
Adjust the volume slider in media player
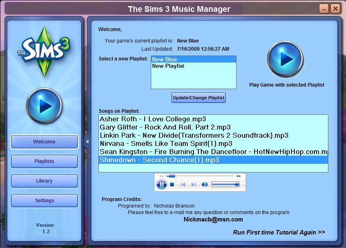point(225,184)
